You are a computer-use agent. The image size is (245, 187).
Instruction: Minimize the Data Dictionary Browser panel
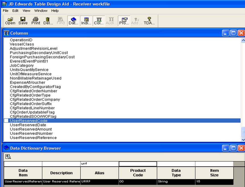[225, 148]
